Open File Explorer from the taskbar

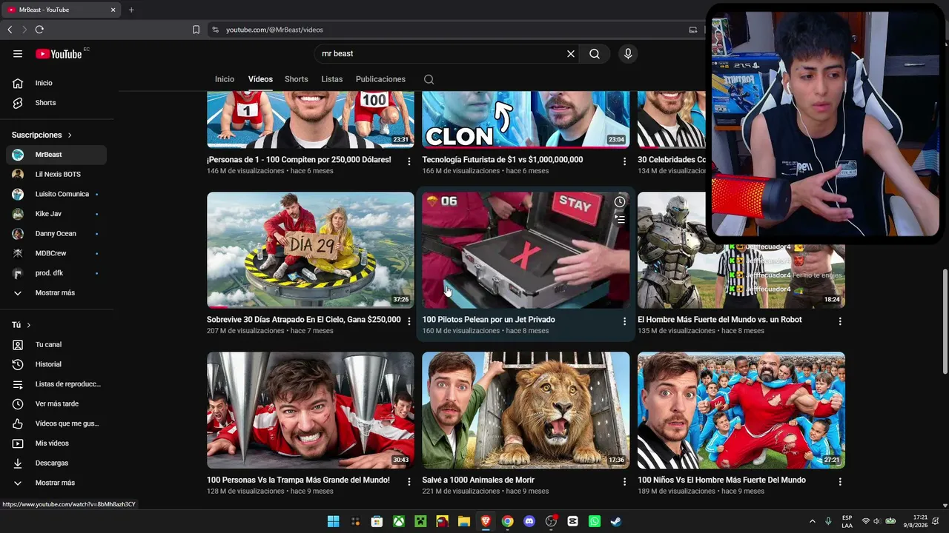click(463, 521)
